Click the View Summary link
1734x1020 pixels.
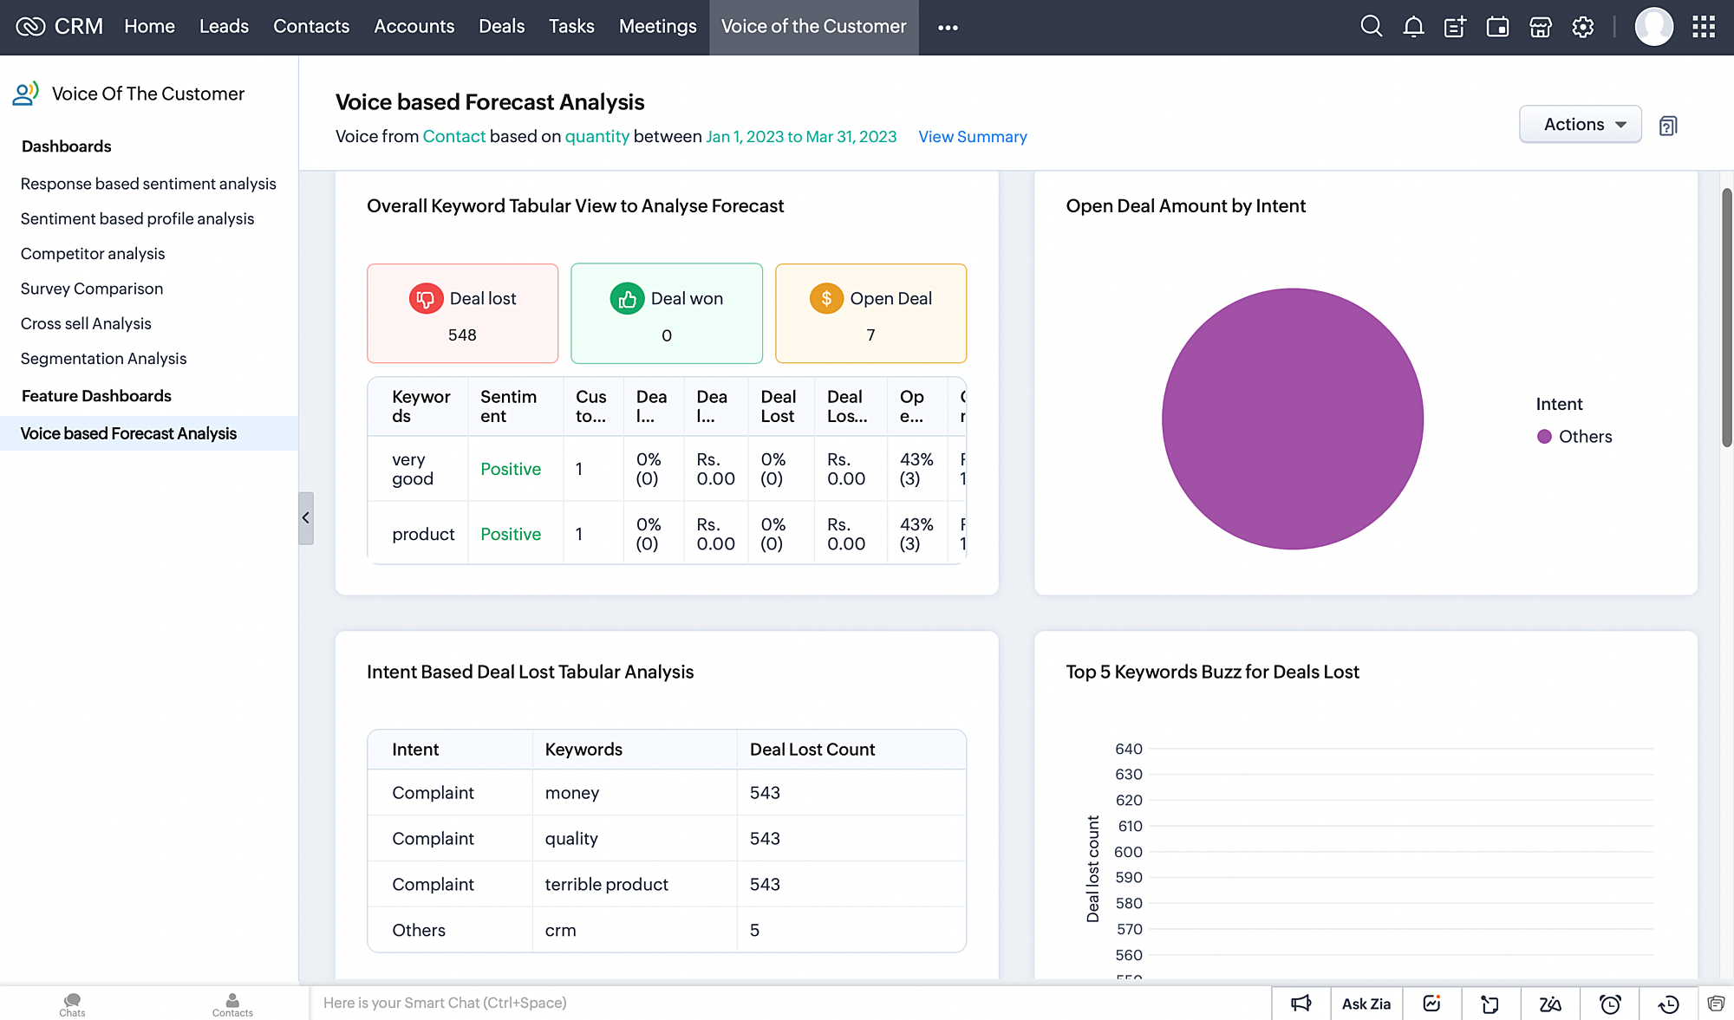tap(972, 137)
